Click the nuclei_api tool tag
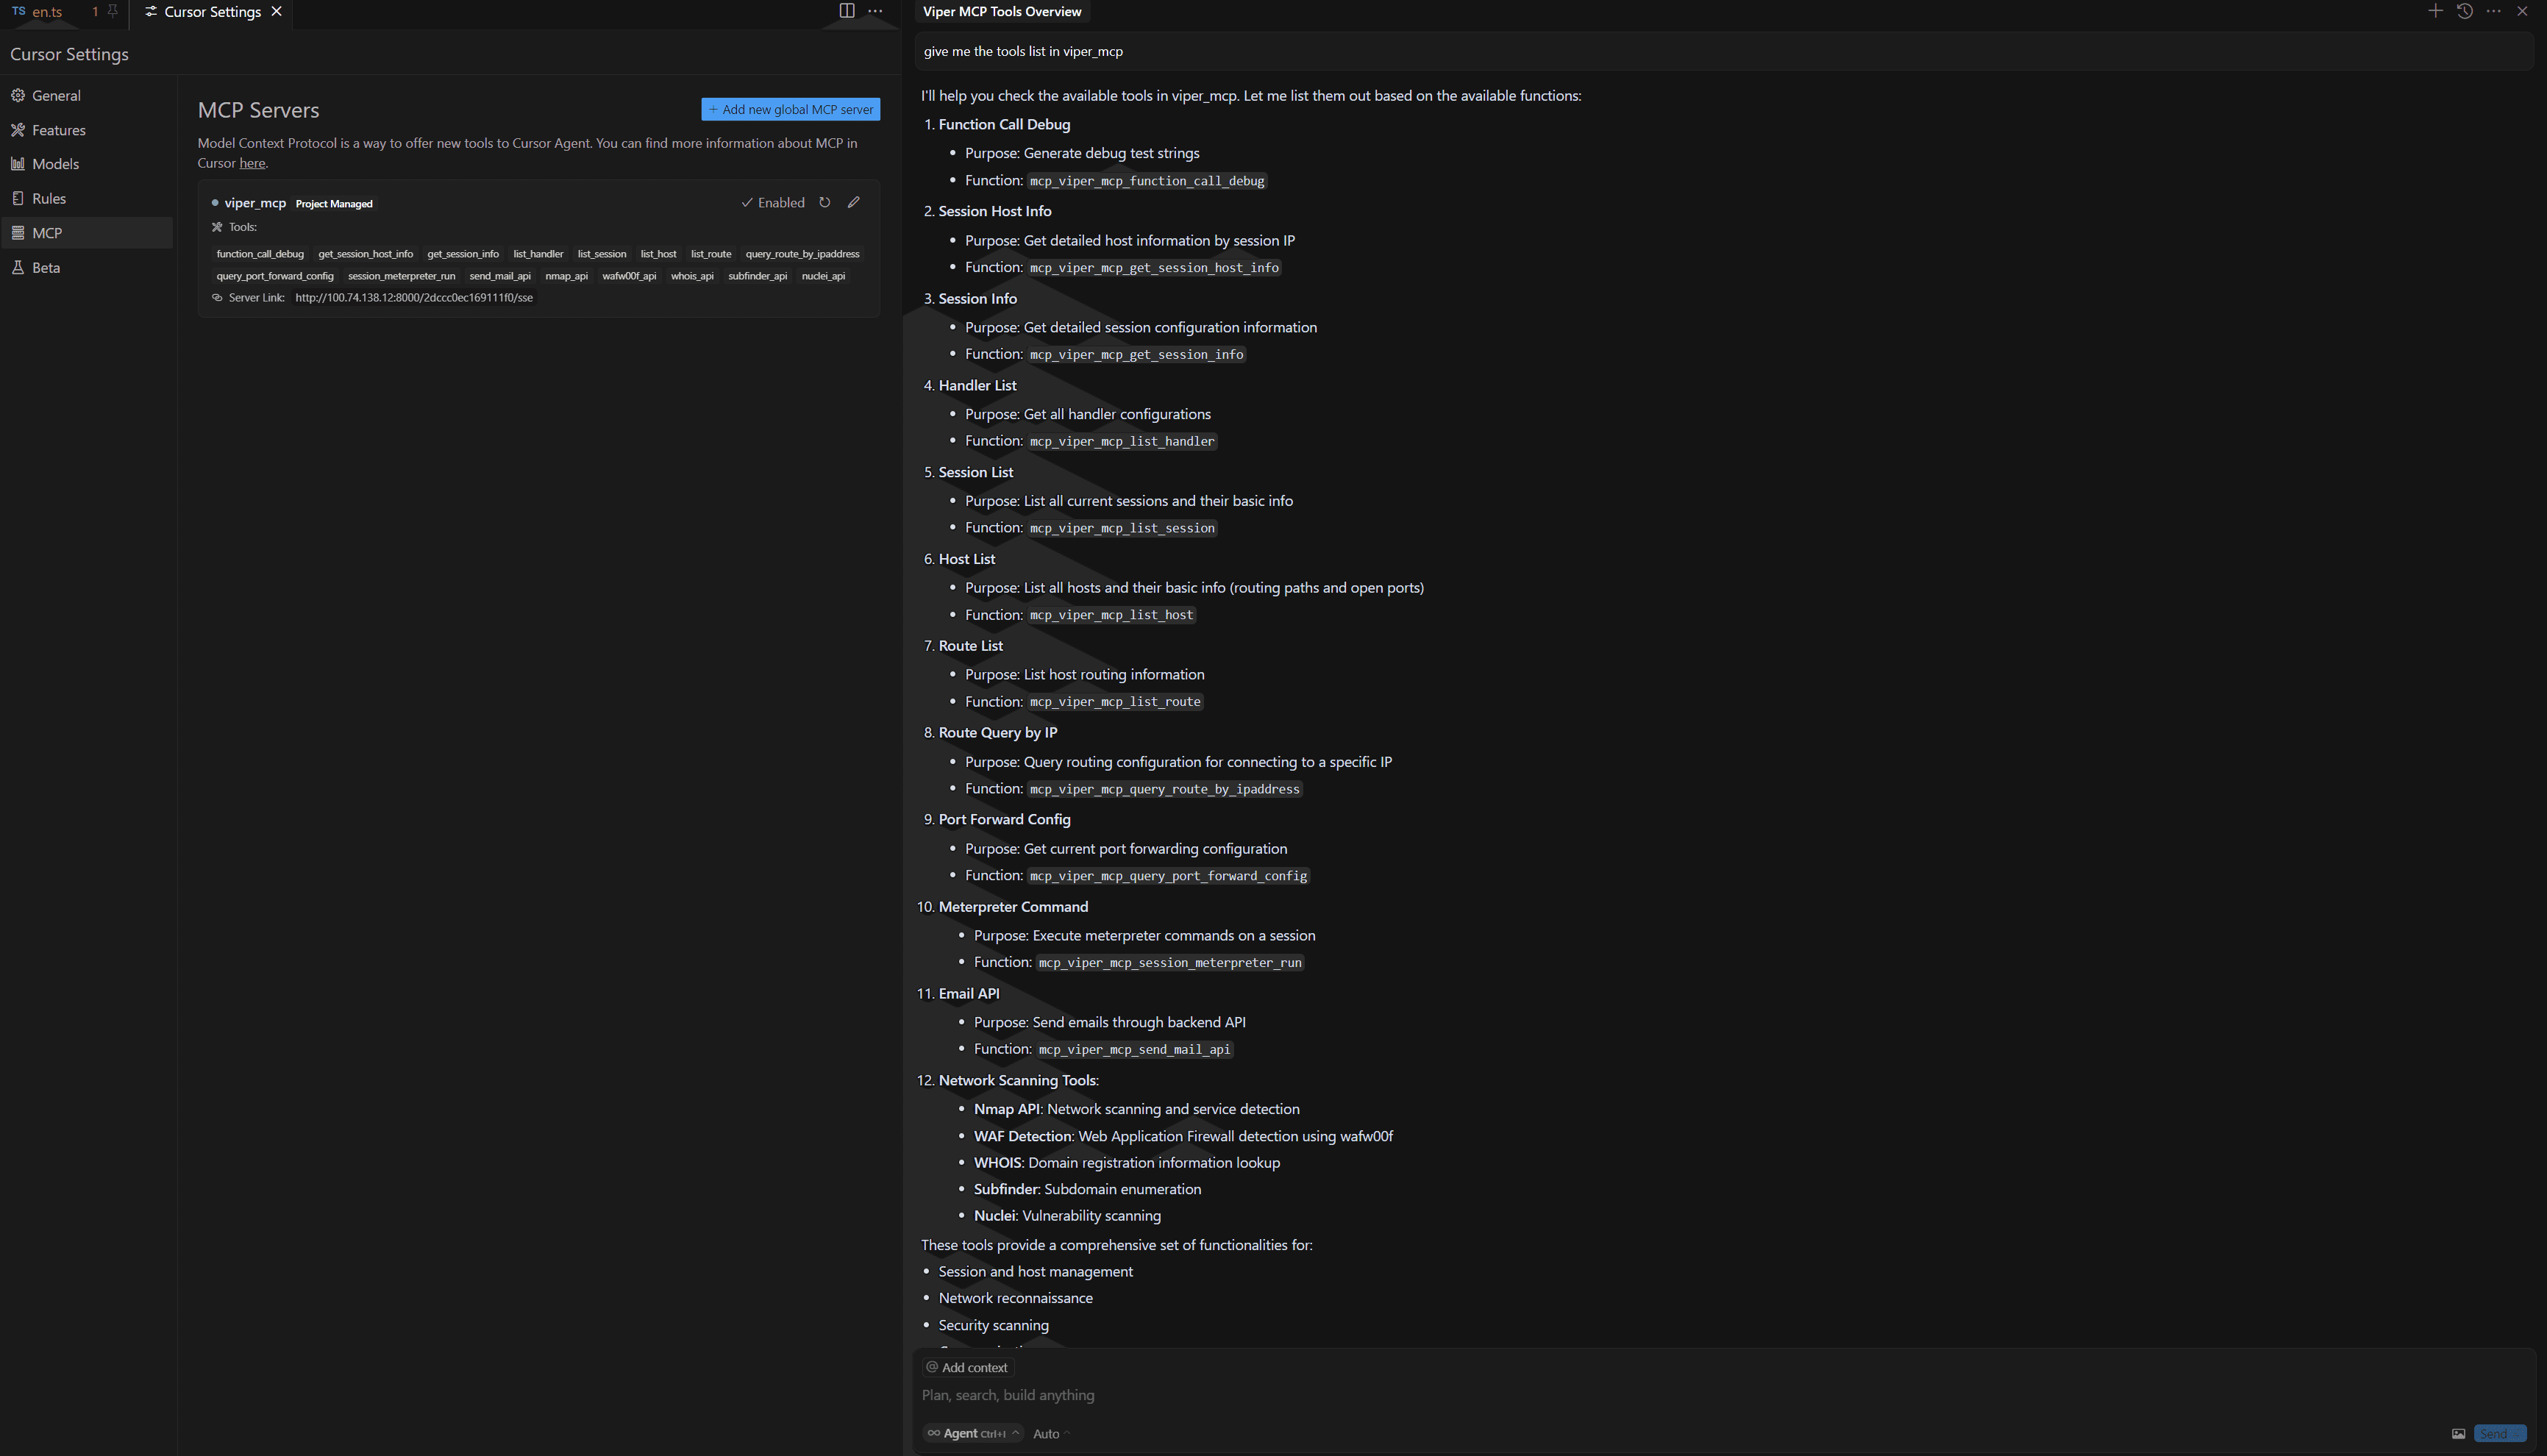2547x1456 pixels. coord(823,276)
